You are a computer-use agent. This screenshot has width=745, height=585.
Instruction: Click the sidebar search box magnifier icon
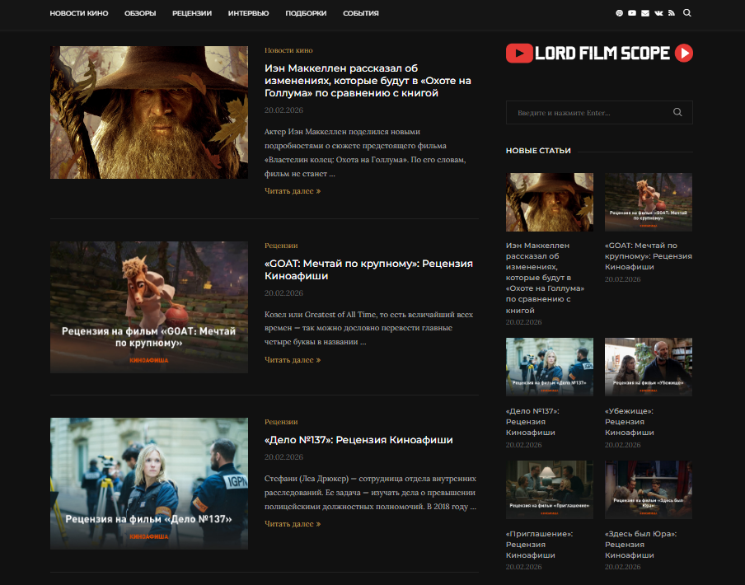tap(677, 112)
